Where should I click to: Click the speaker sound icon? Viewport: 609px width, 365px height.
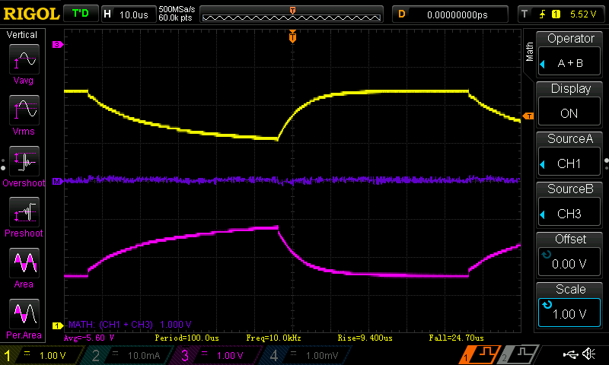pyautogui.click(x=588, y=354)
